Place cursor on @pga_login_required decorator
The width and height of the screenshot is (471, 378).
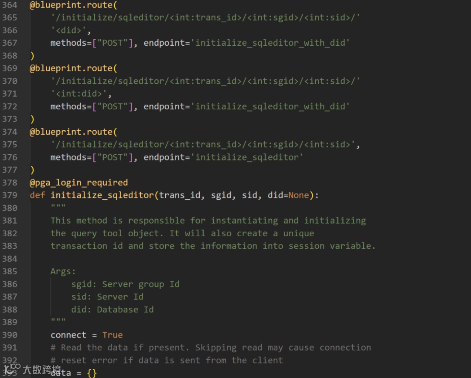click(x=78, y=183)
